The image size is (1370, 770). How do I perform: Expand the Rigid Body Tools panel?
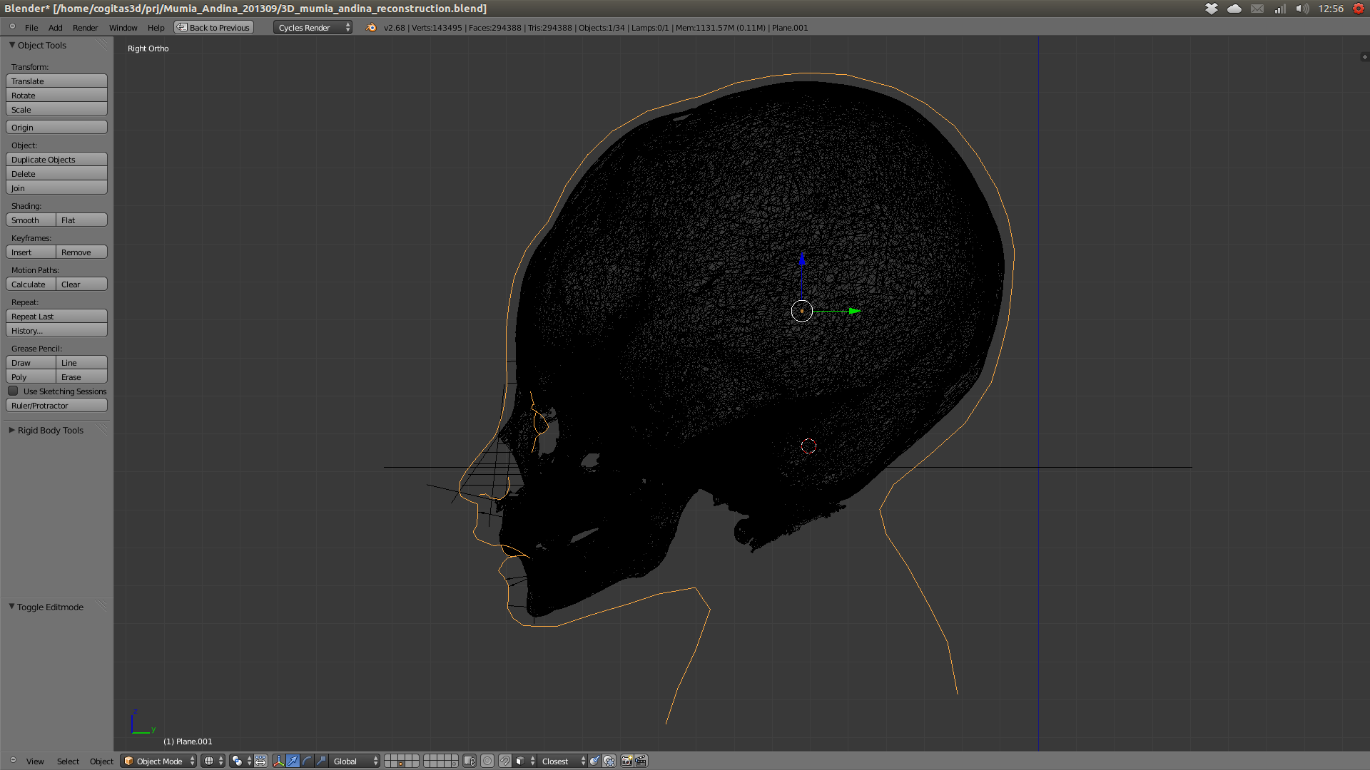(x=50, y=431)
